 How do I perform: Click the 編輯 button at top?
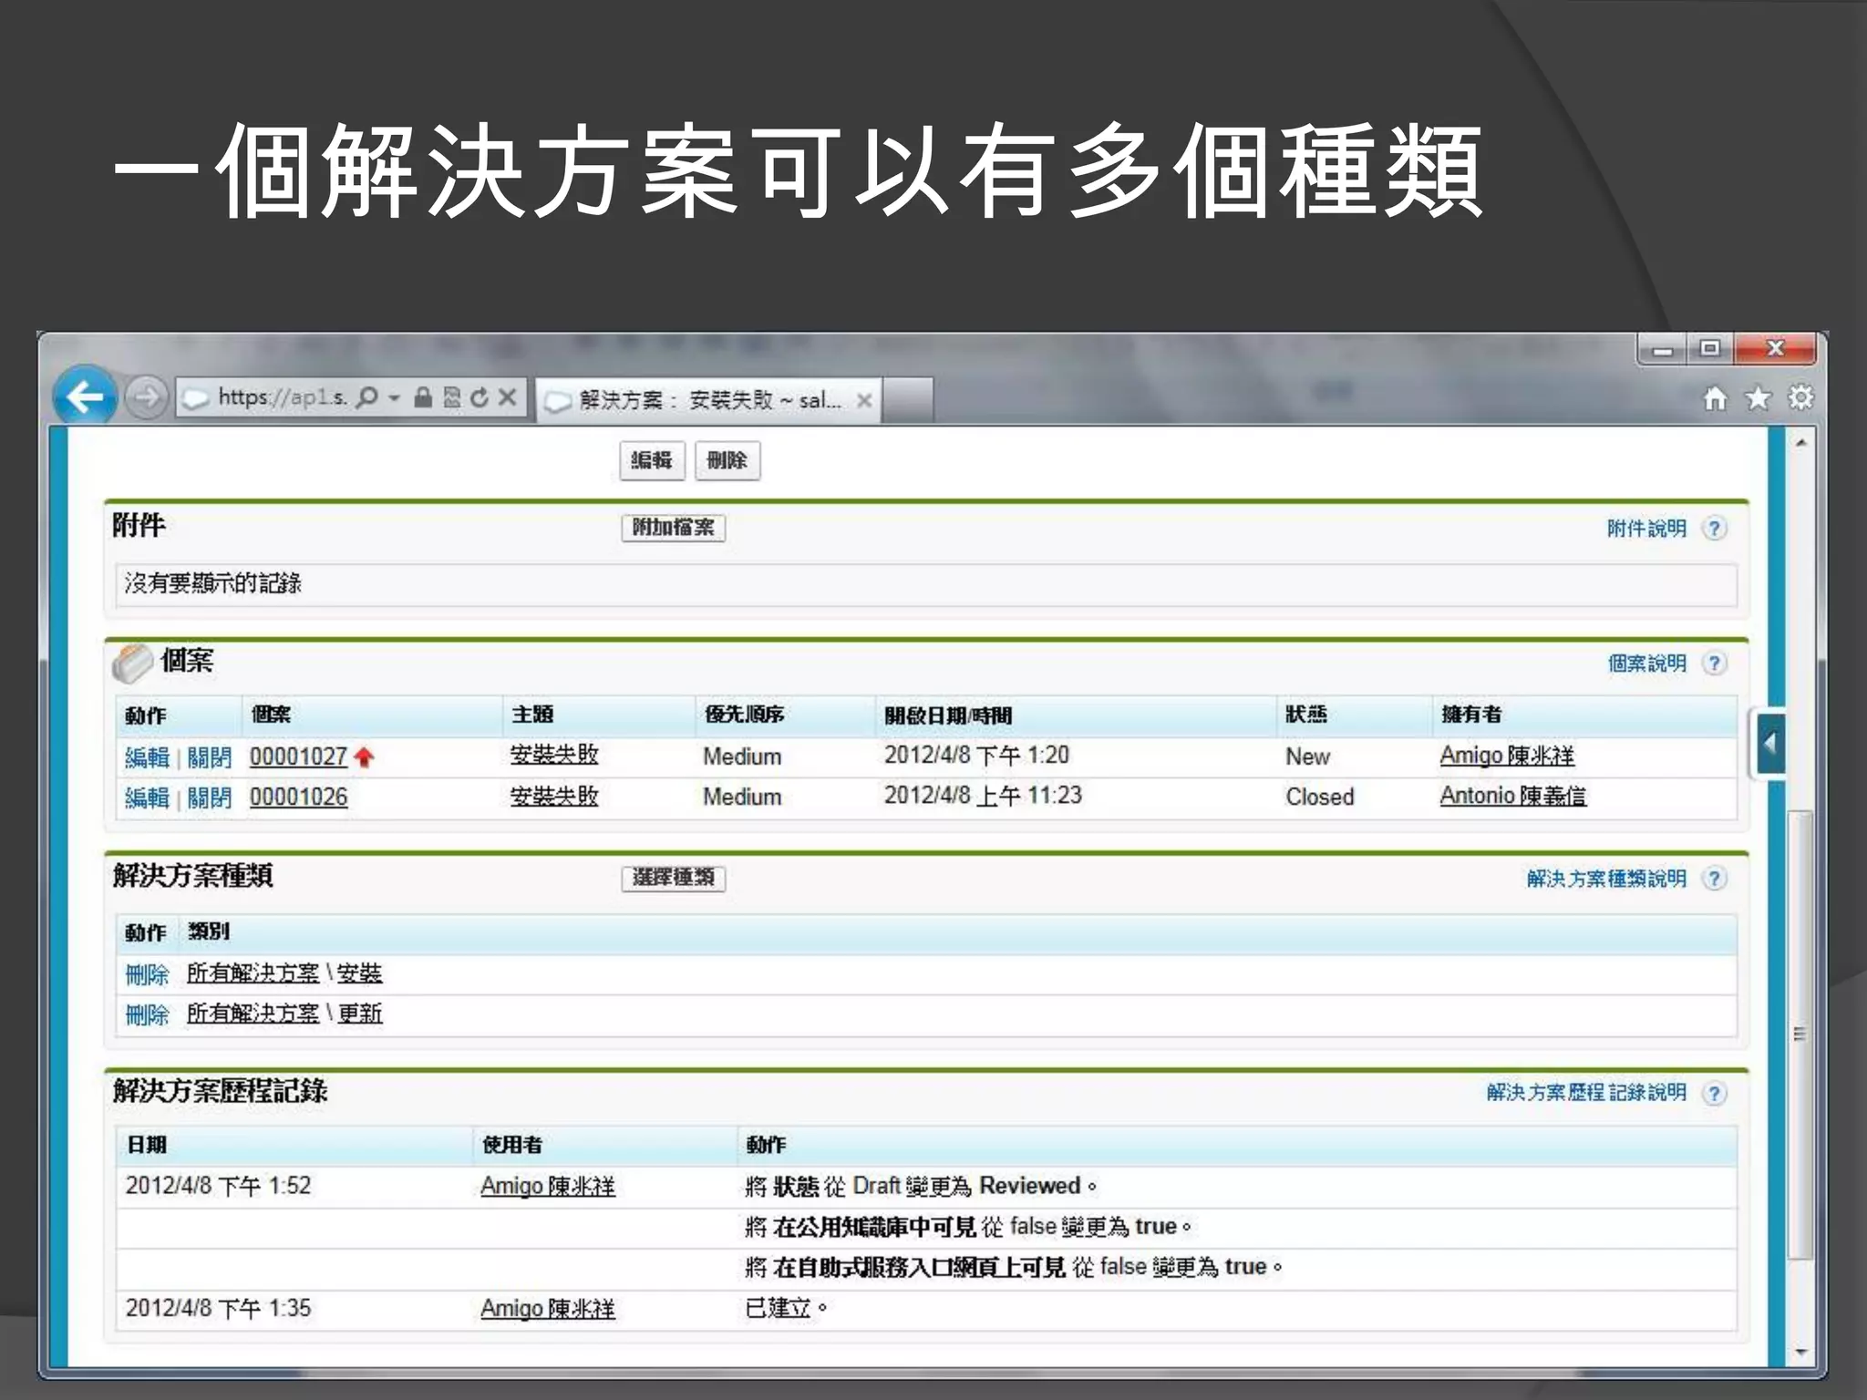[652, 460]
